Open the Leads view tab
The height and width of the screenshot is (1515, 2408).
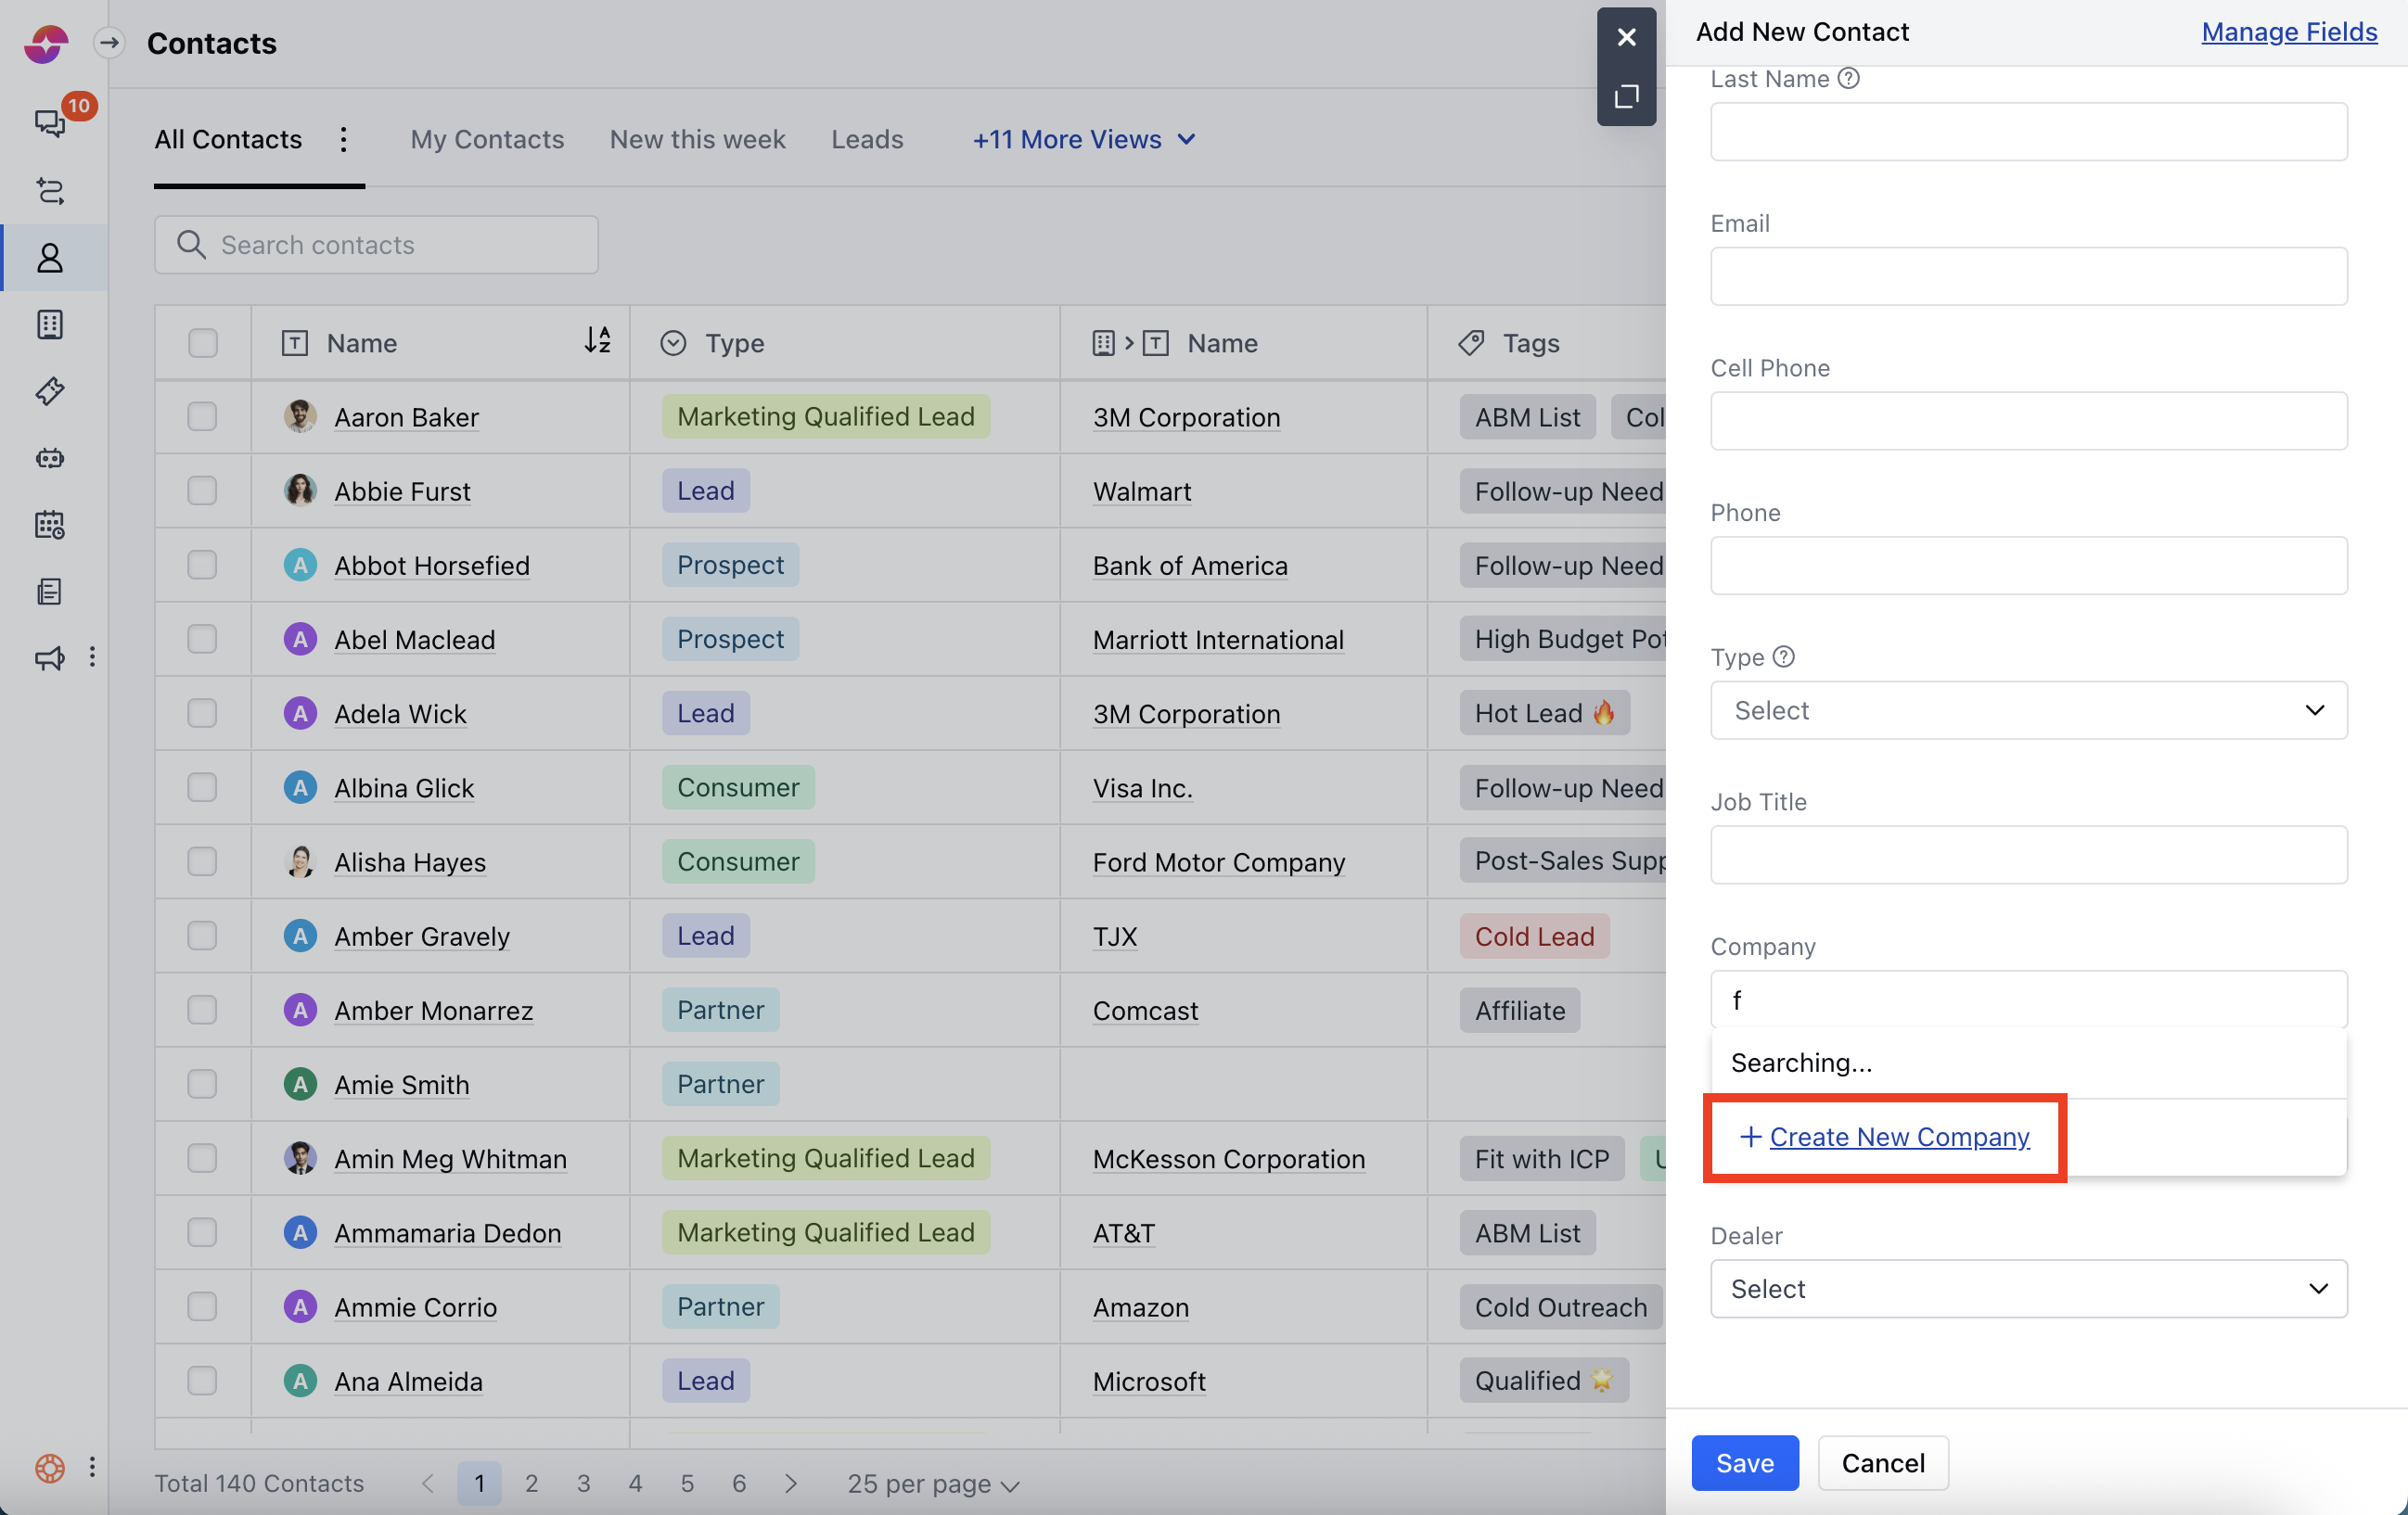[867, 139]
